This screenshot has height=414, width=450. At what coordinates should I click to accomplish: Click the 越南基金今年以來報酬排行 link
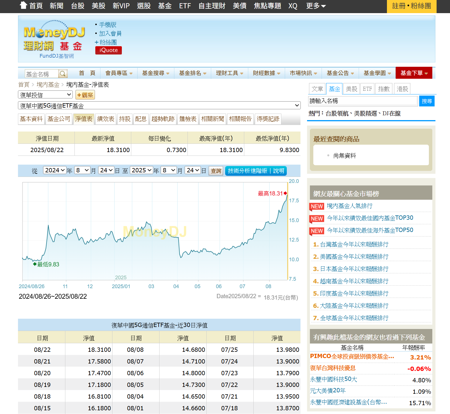354,281
